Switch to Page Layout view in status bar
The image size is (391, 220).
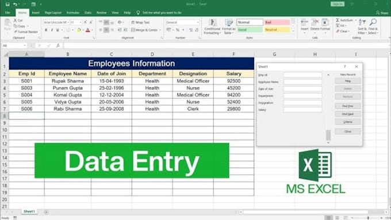[337, 218]
